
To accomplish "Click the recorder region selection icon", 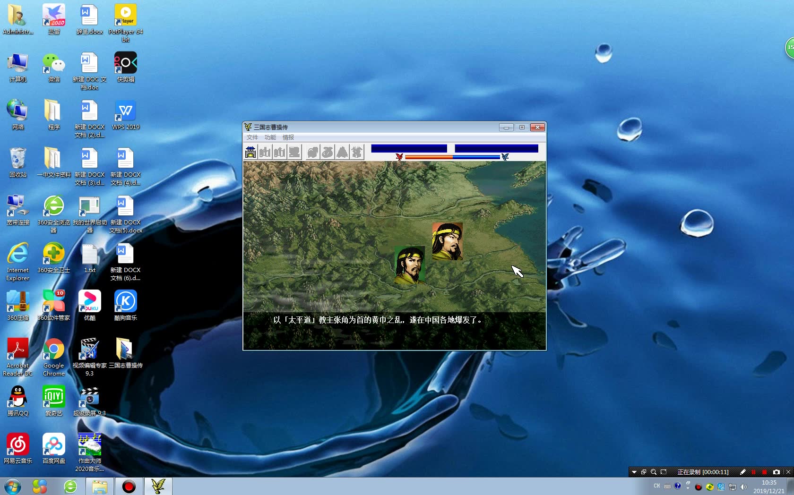I will tap(664, 472).
